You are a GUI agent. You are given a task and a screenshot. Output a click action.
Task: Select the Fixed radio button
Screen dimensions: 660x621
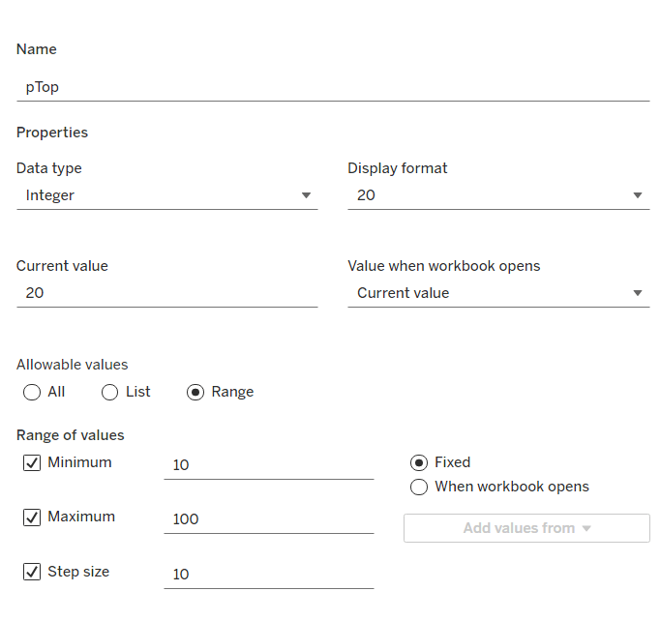pos(419,463)
